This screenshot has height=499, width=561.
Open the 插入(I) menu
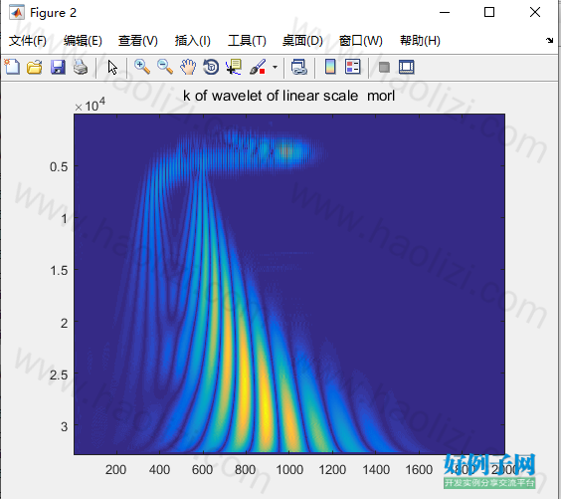click(x=193, y=41)
